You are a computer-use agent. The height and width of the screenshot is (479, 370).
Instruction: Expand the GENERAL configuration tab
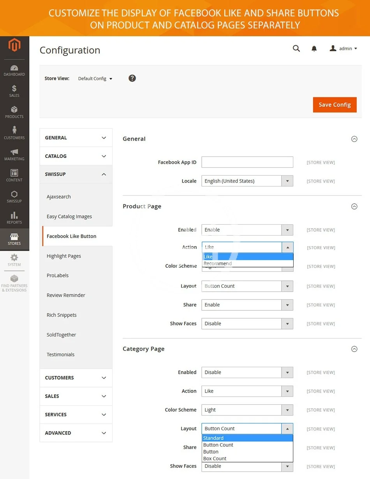[x=76, y=138]
